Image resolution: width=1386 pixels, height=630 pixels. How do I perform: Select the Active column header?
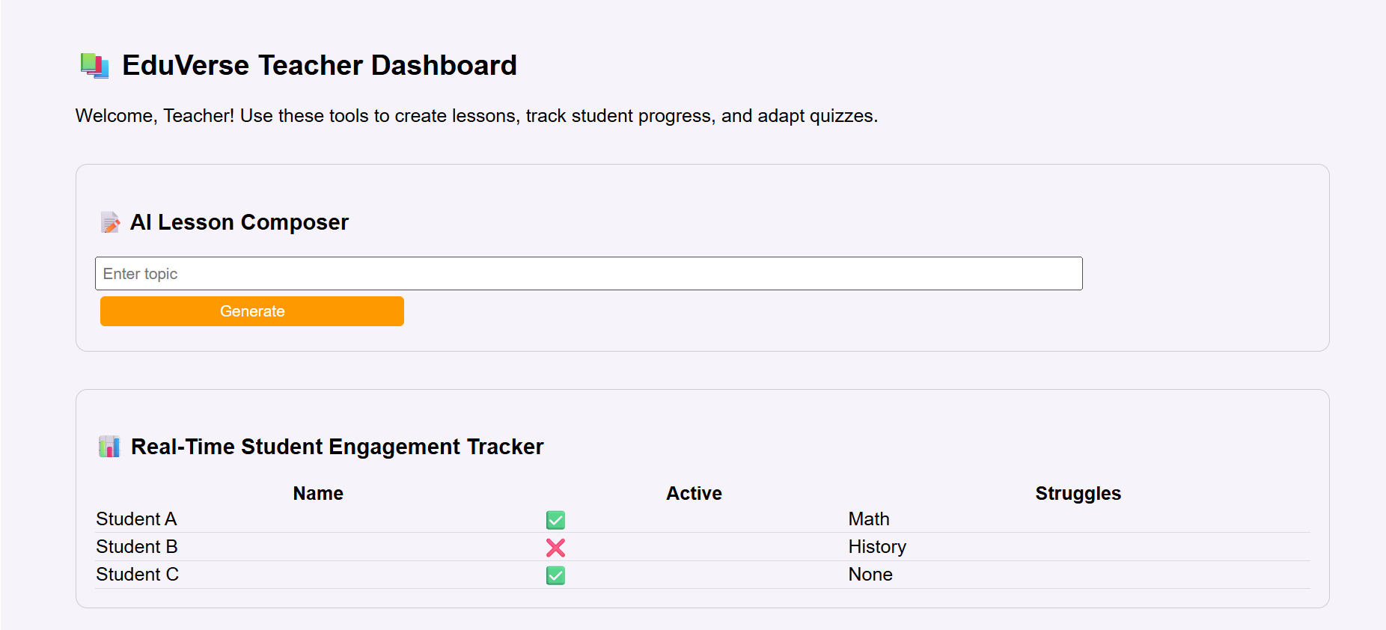tap(694, 493)
